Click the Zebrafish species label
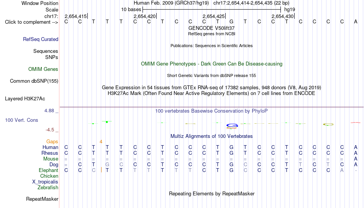 click(x=48, y=187)
